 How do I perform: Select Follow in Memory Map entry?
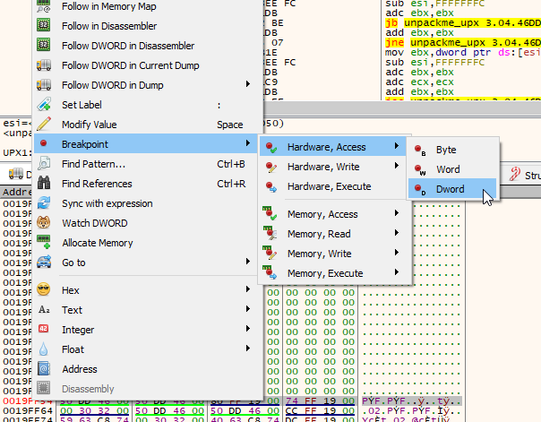point(146,6)
